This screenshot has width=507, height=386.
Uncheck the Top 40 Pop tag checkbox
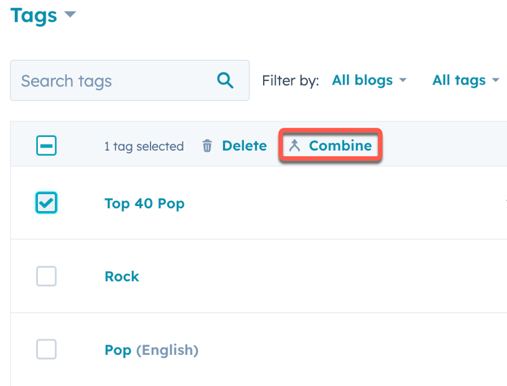[x=46, y=202]
